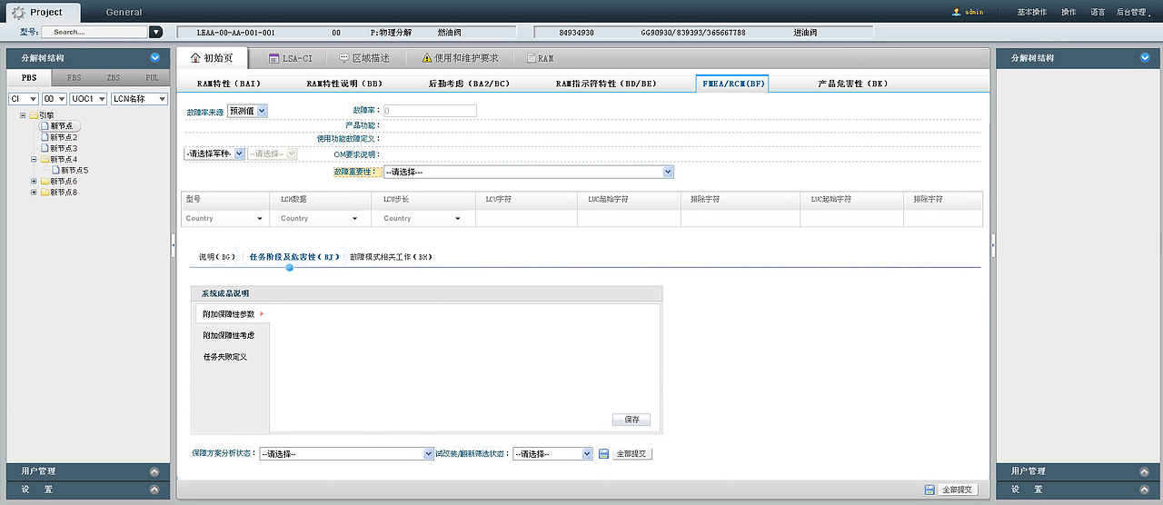
Task: Open the 故障率来源 预测值 dropdown
Action: (x=247, y=111)
